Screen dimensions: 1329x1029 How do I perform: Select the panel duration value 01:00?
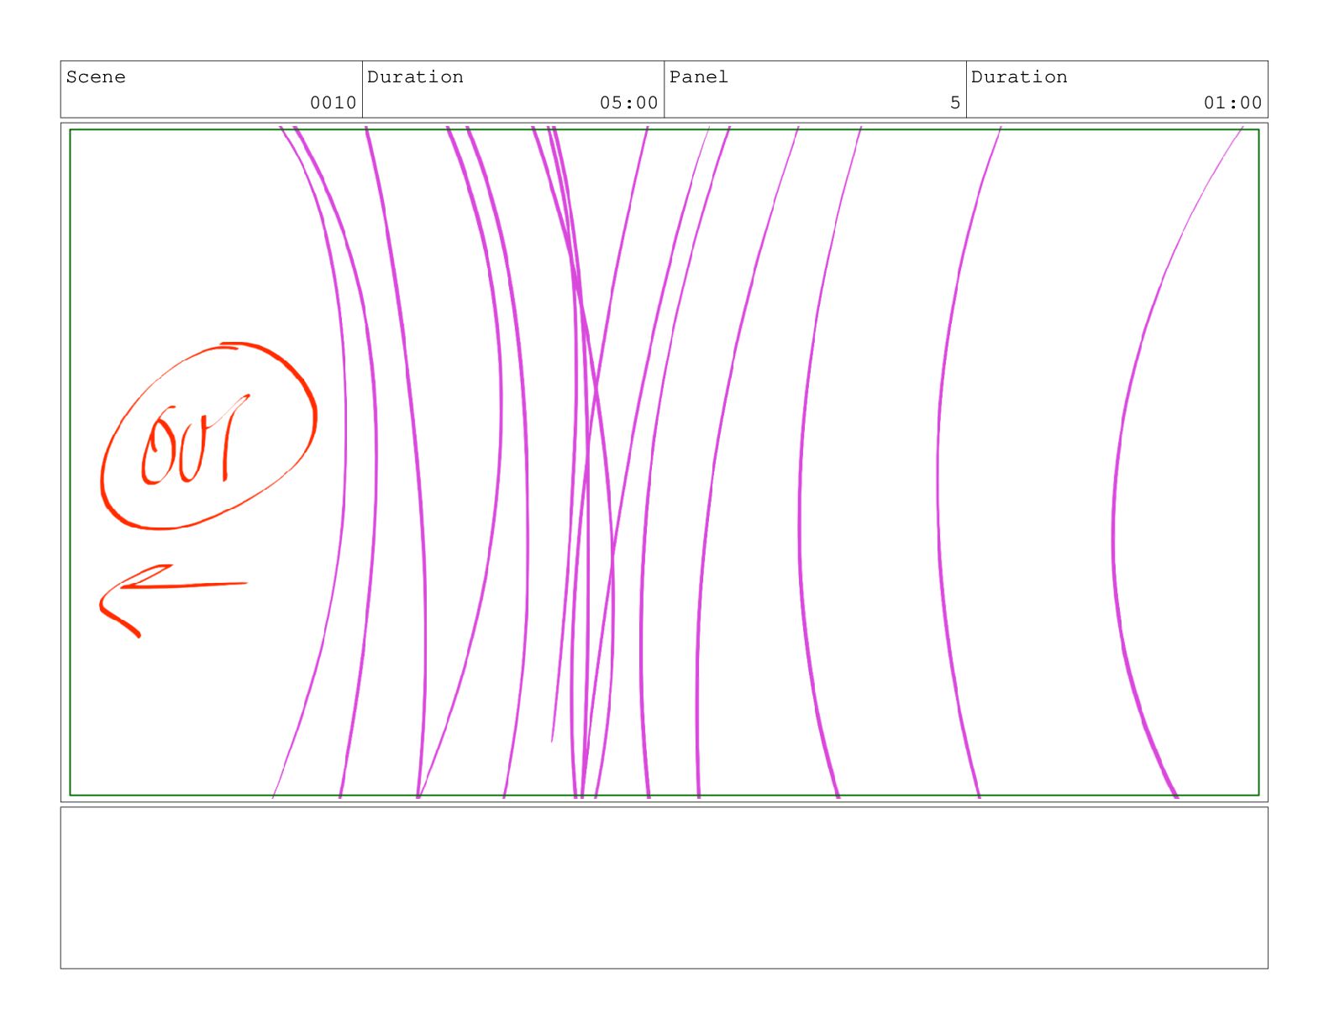(x=1232, y=102)
